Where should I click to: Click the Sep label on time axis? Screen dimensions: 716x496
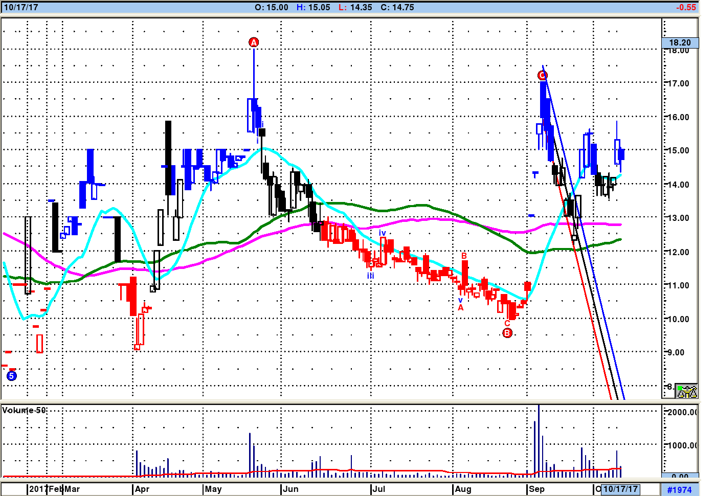(536, 489)
